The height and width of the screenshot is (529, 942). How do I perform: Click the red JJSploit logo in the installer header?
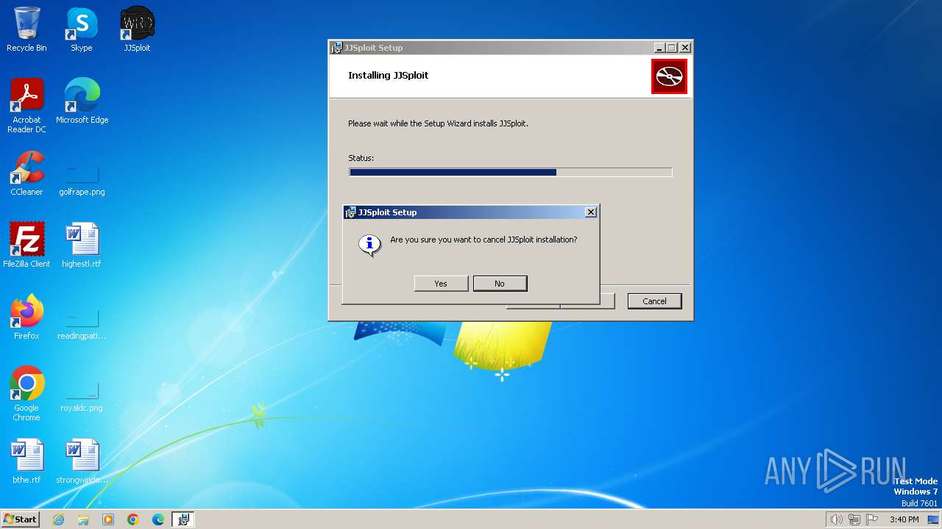point(669,76)
